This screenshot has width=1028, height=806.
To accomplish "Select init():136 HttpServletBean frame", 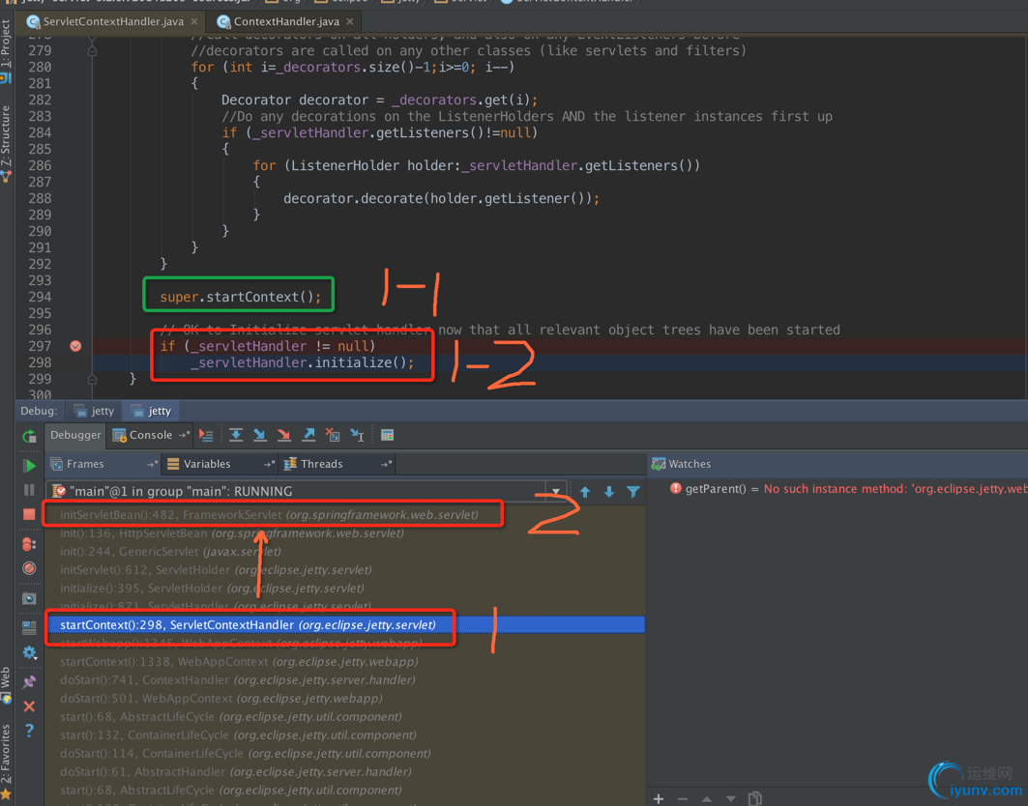I will (x=345, y=533).
